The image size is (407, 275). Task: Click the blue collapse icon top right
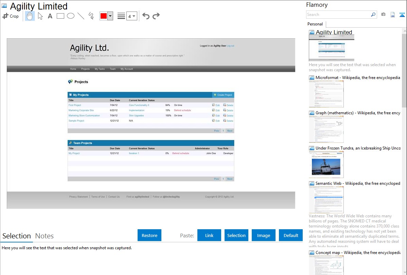tap(402, 15)
